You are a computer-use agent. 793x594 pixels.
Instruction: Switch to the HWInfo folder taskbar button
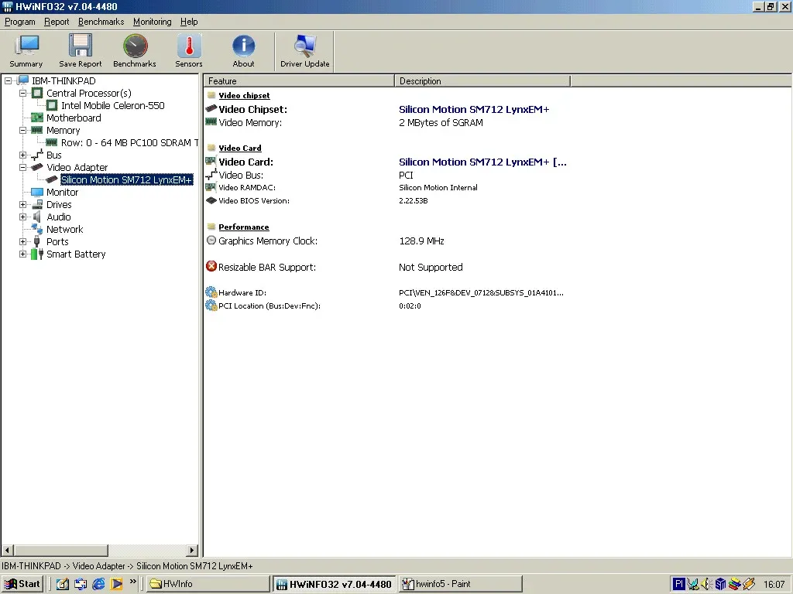pos(208,584)
